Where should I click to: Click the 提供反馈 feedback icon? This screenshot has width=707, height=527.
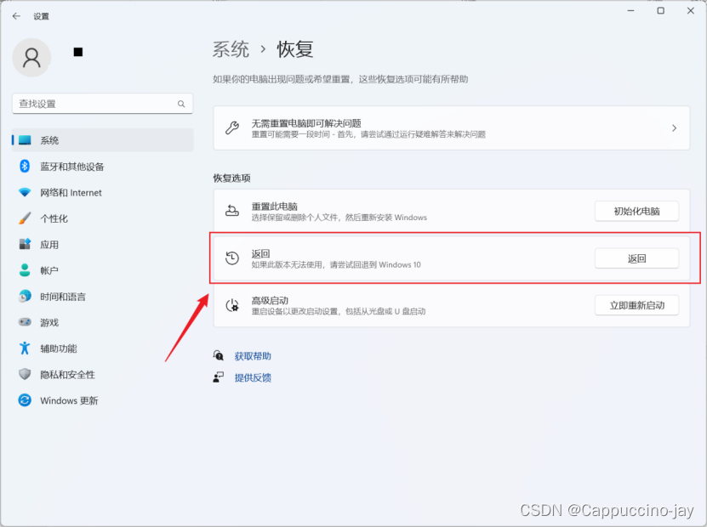pos(219,377)
